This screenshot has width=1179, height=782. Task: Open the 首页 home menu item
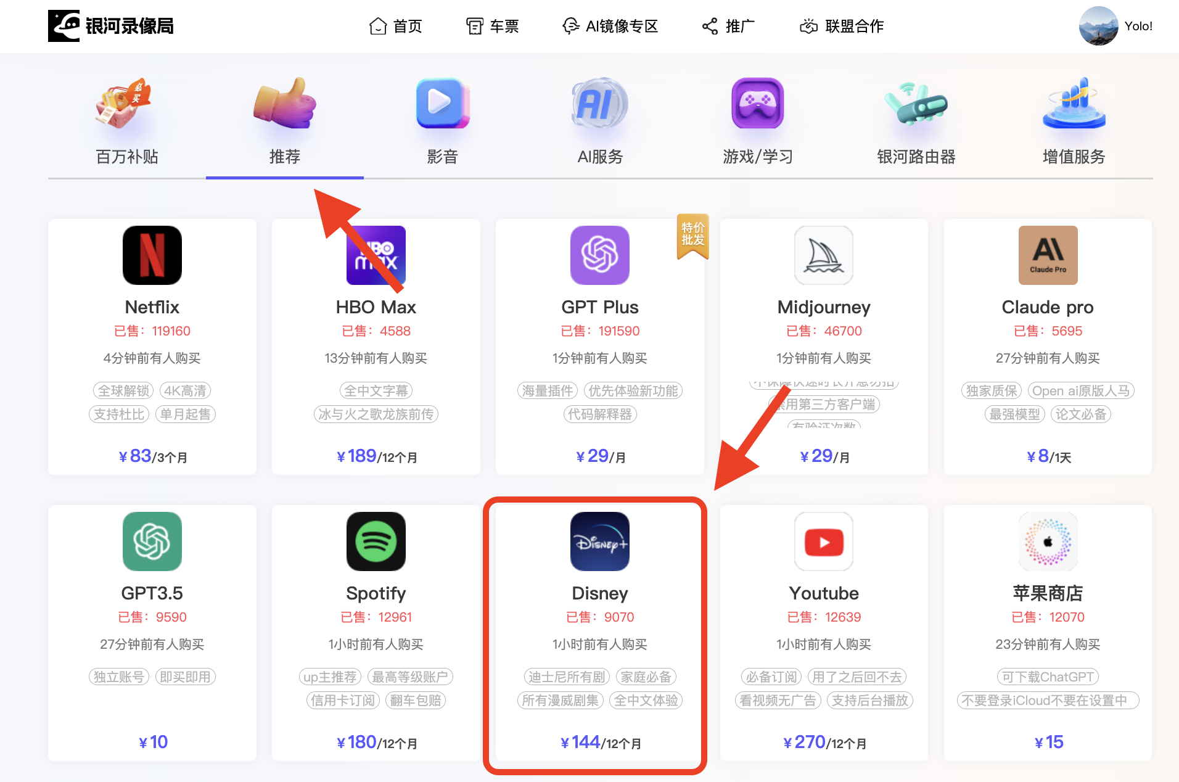[395, 26]
